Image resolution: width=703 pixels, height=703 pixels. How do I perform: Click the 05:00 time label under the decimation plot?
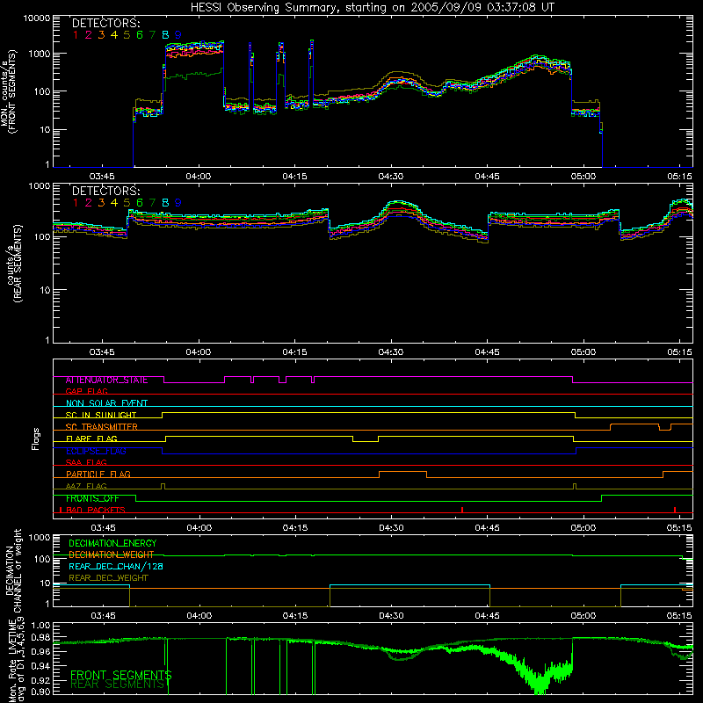(583, 616)
